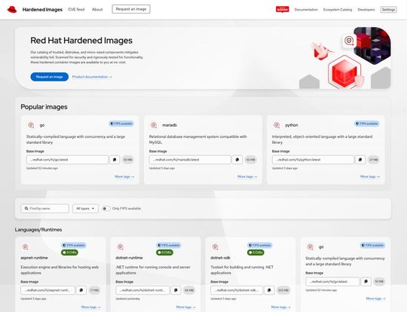
Task: Open More tags on Languages/Runtimes go card
Action: pos(376,298)
